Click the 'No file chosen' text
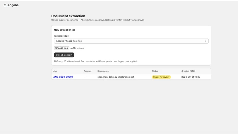This screenshot has width=238, height=134. 77,48
